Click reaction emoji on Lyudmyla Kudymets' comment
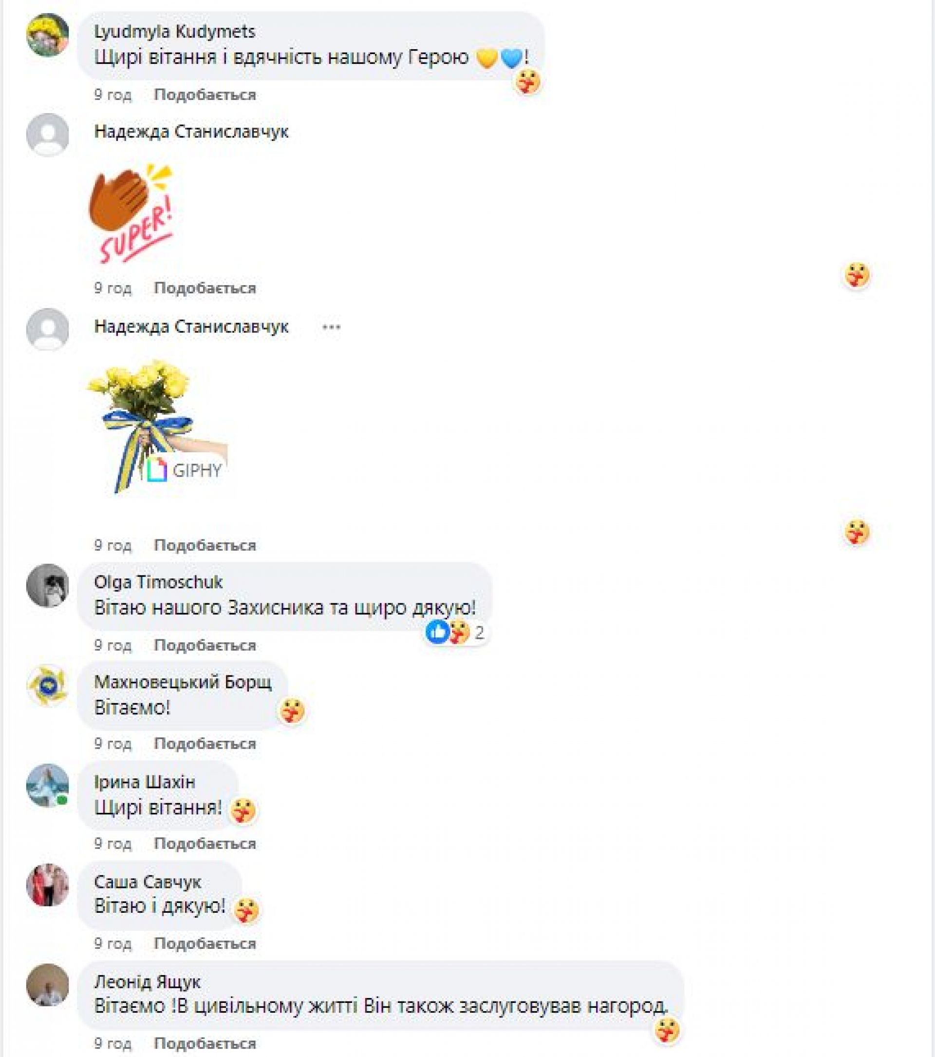 528,82
